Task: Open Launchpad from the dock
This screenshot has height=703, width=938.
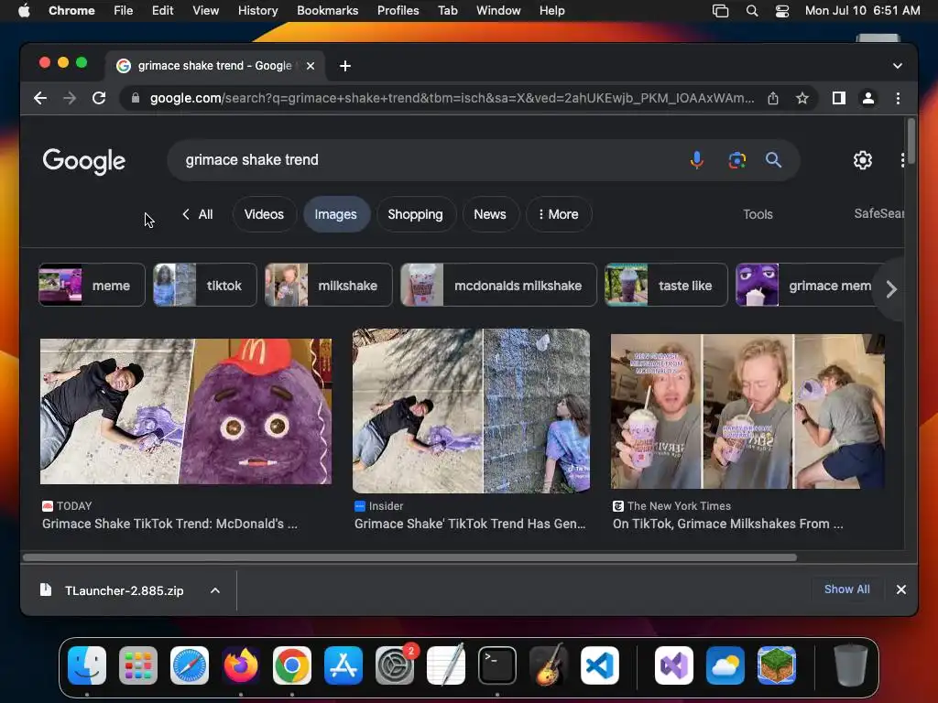Action: pos(138,665)
